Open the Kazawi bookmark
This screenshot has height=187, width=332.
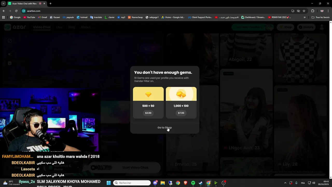(55, 17)
